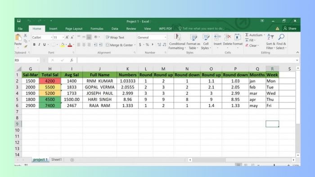
Task: Click the Format Painter brush icon
Action: tap(26, 47)
